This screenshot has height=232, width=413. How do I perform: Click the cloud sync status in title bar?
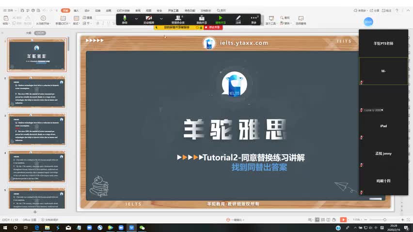(360, 11)
